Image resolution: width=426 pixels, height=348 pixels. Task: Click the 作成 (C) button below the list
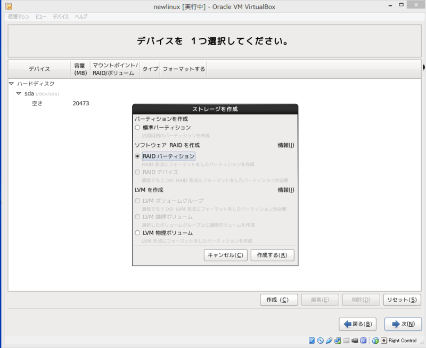click(x=278, y=300)
